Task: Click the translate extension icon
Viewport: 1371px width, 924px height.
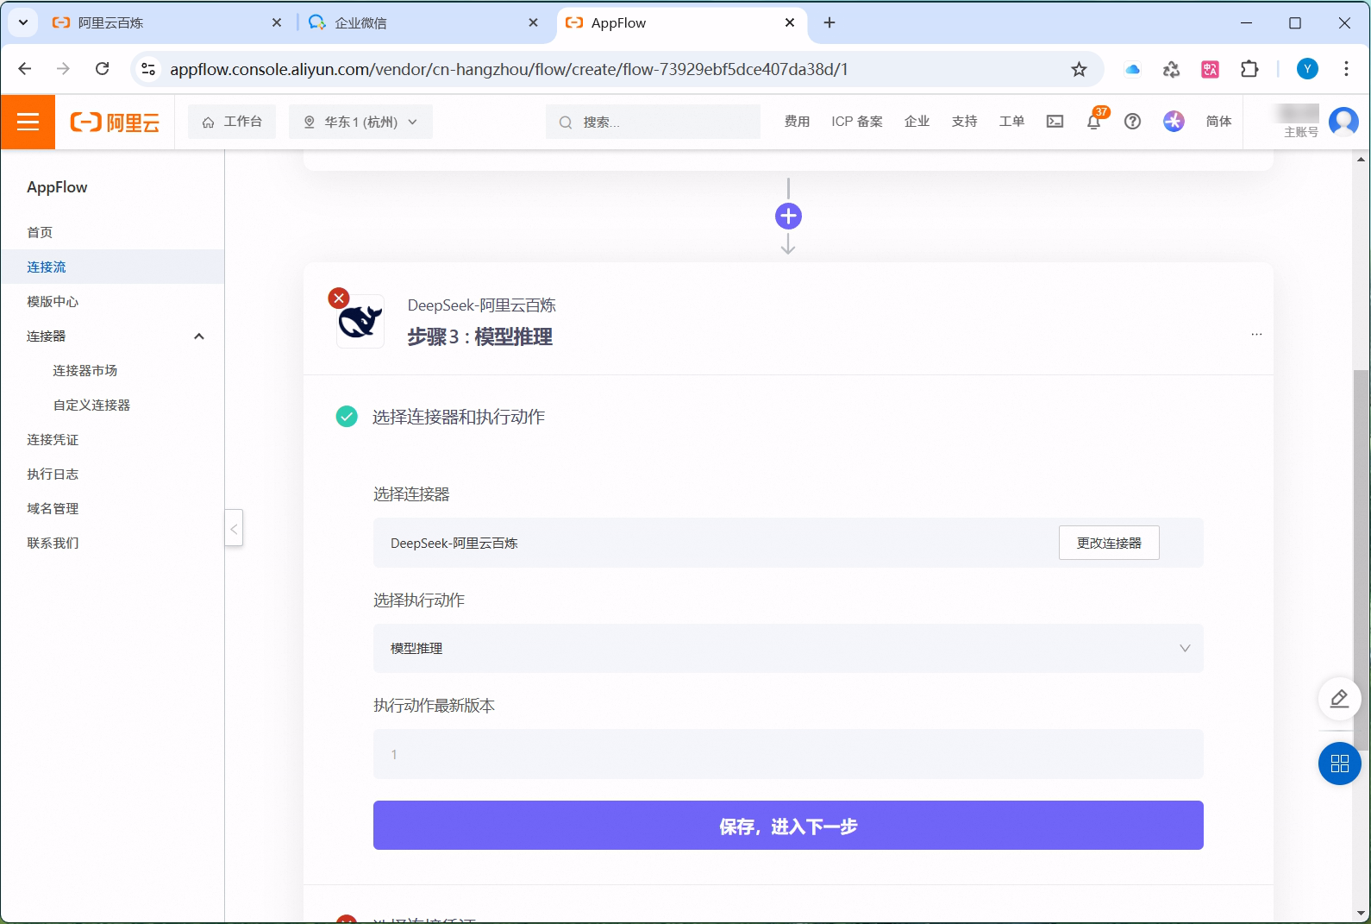Action: (x=1210, y=69)
